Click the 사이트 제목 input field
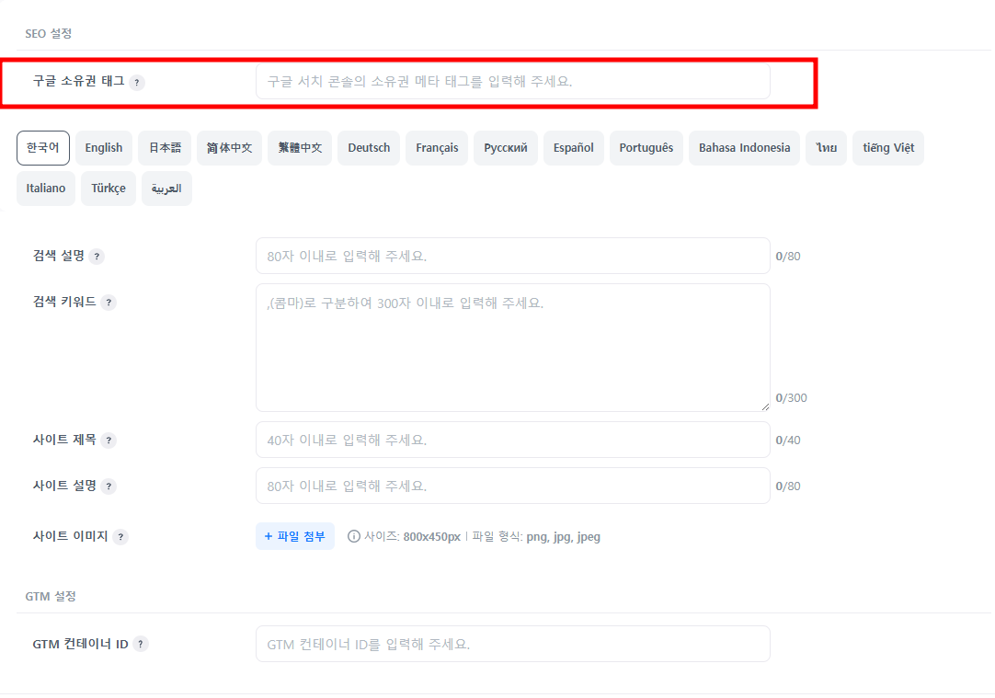995x698 pixels. [512, 441]
